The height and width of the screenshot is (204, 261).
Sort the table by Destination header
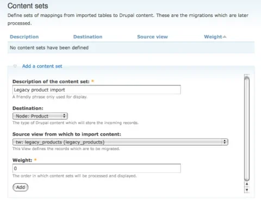tap(88, 37)
